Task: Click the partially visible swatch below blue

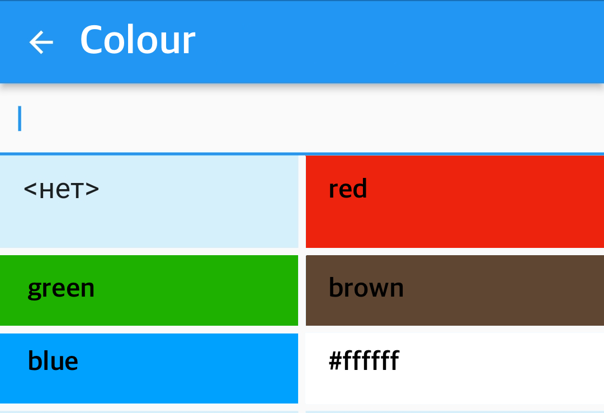Action: 149,410
